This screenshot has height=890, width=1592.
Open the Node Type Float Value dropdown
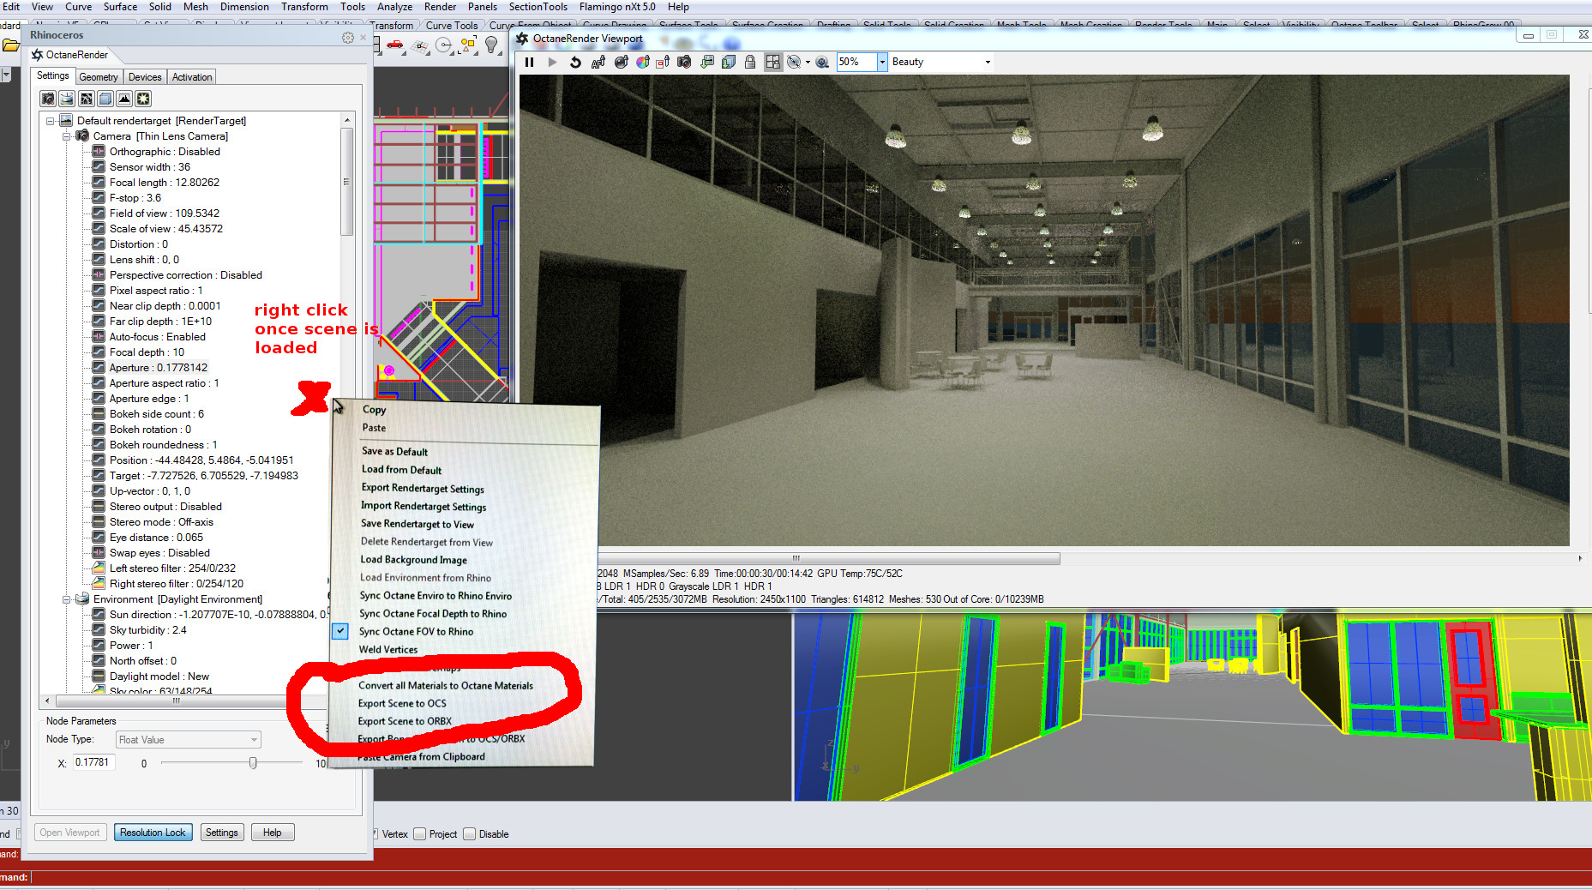coord(189,740)
